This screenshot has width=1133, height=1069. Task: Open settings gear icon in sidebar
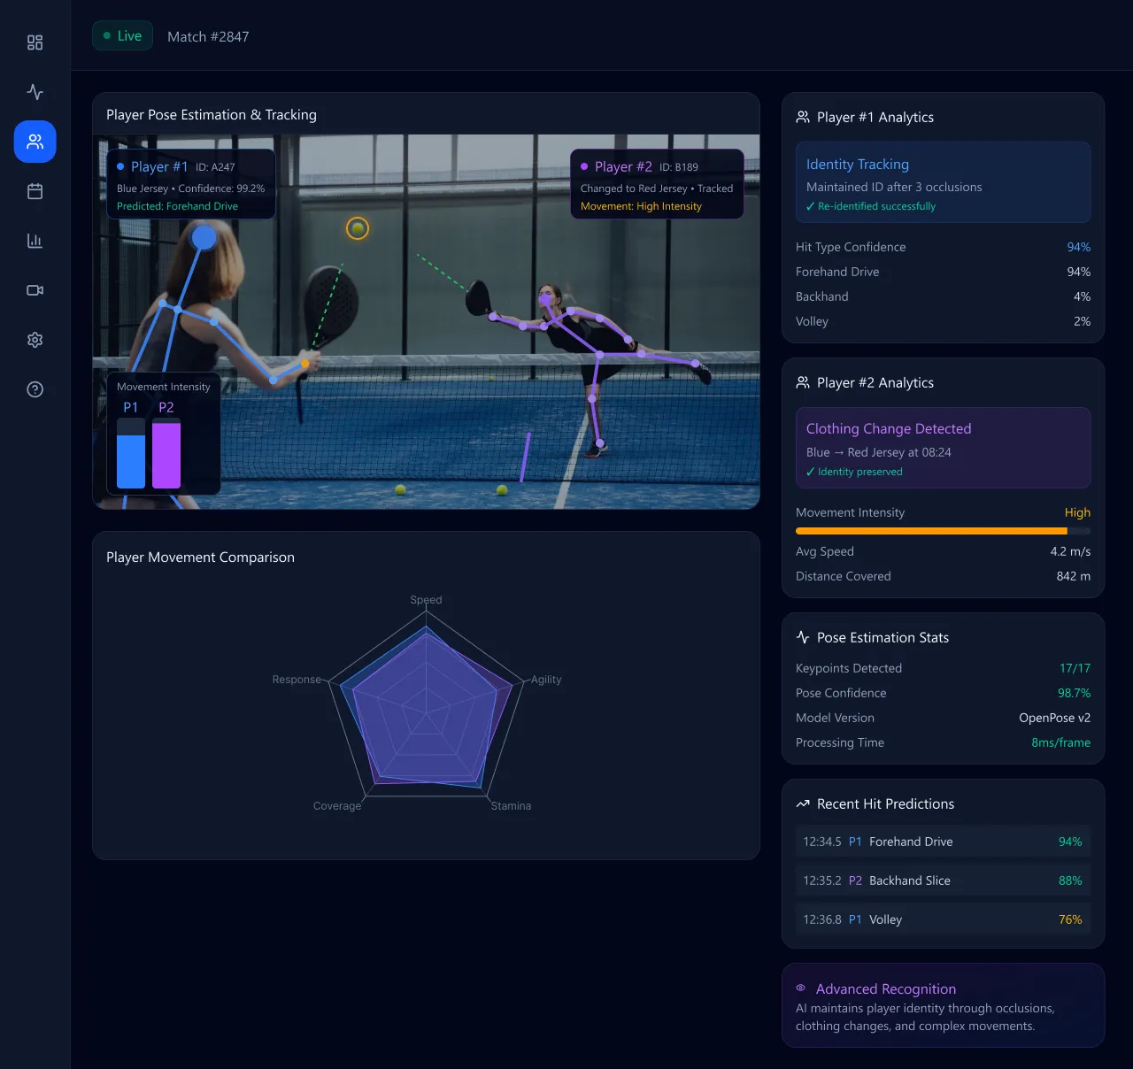pyautogui.click(x=35, y=340)
